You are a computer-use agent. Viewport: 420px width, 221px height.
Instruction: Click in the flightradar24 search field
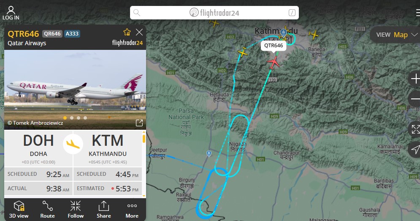point(214,13)
